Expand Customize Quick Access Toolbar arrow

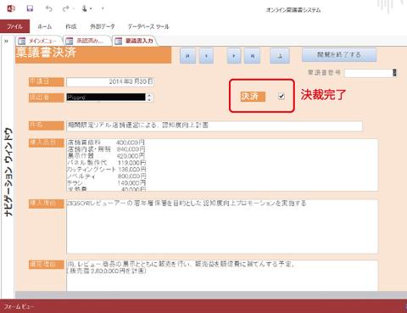click(x=103, y=8)
